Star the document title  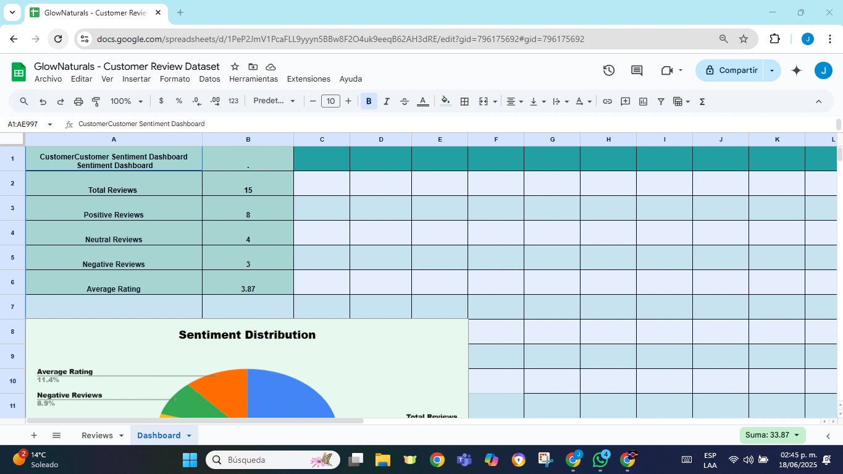[235, 67]
